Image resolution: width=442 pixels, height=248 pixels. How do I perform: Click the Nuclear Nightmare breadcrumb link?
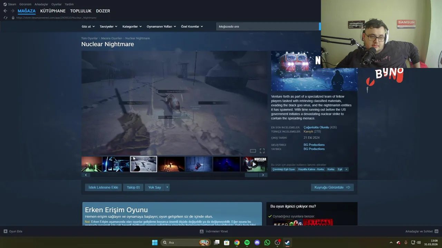click(137, 38)
